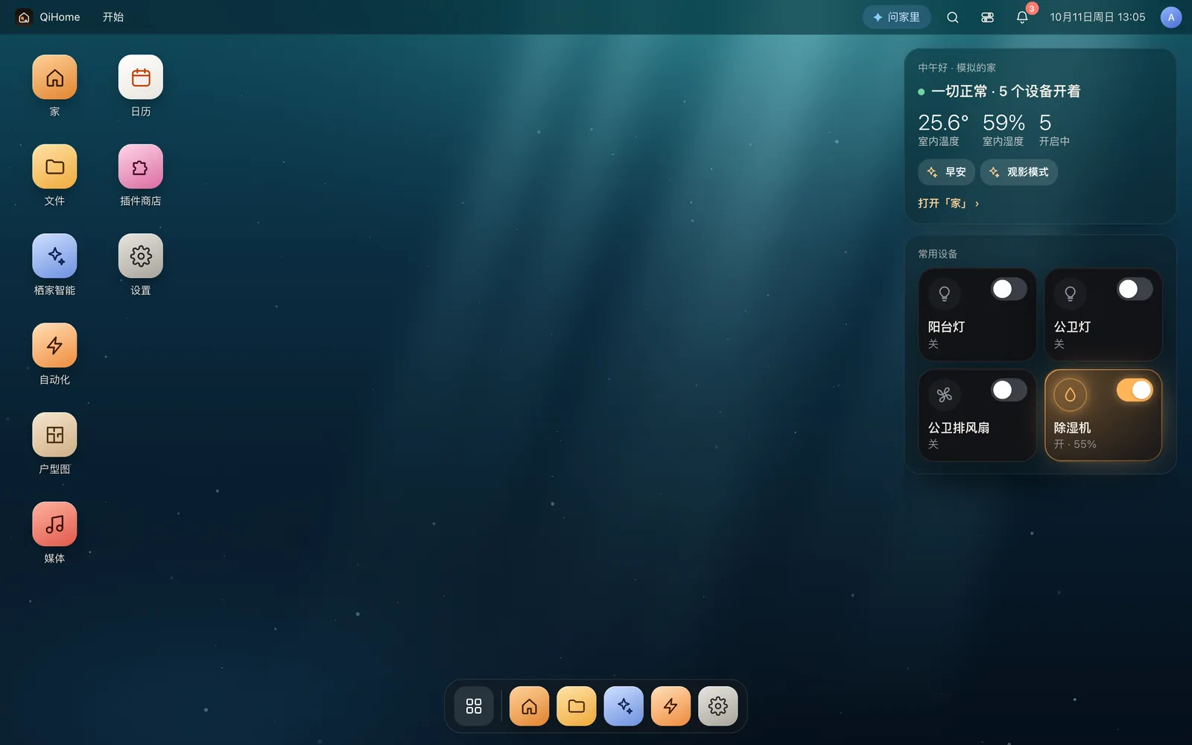Viewport: 1192px width, 745px height.
Task: Open the control center toggles icon in top bar
Action: pyautogui.click(x=987, y=17)
